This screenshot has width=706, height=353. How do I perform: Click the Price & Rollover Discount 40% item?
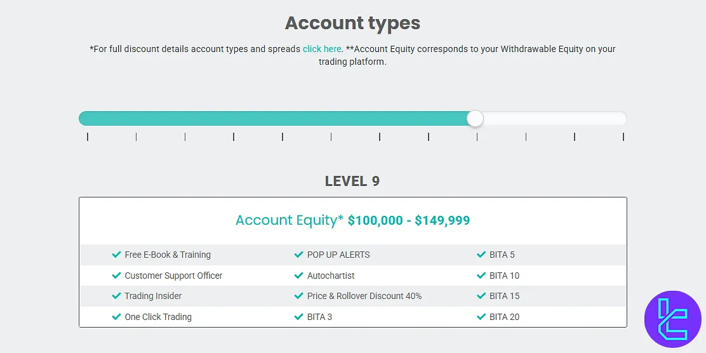(x=364, y=296)
